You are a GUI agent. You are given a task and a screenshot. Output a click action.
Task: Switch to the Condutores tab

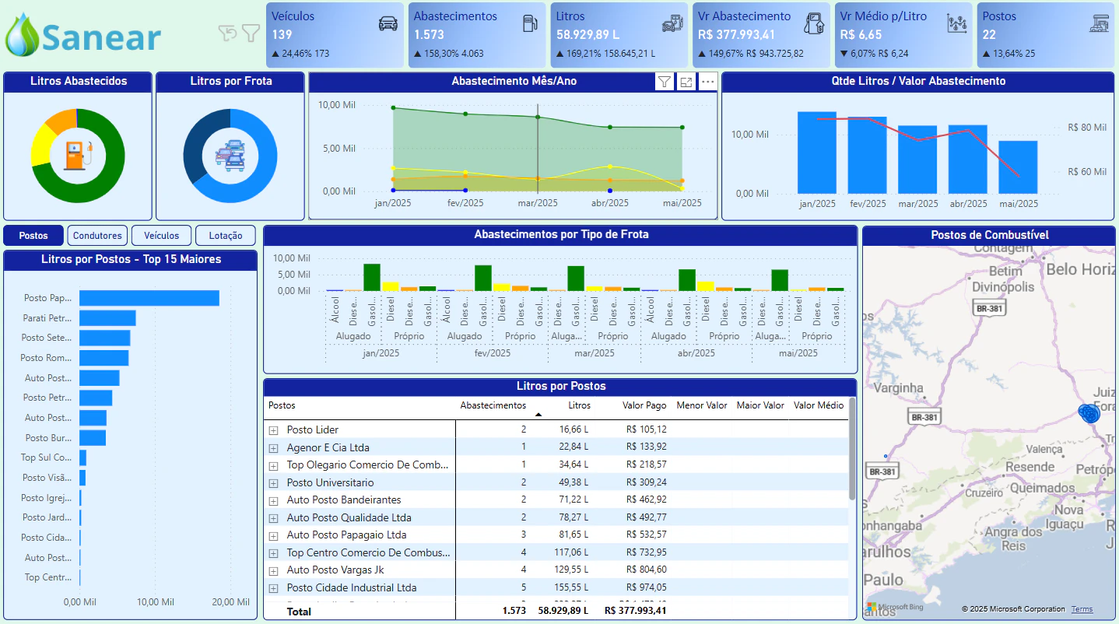coord(97,236)
